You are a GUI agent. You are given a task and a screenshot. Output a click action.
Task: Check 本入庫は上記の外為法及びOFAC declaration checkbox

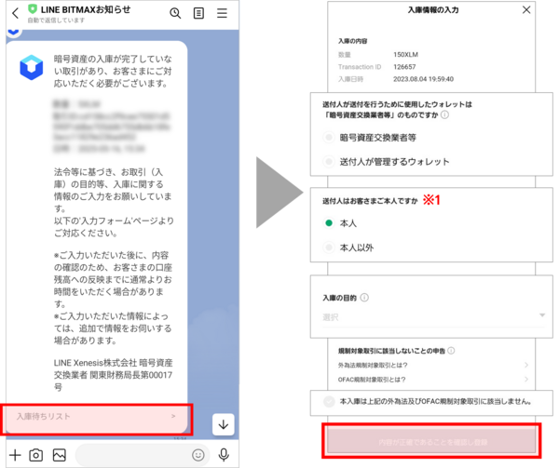click(x=329, y=402)
